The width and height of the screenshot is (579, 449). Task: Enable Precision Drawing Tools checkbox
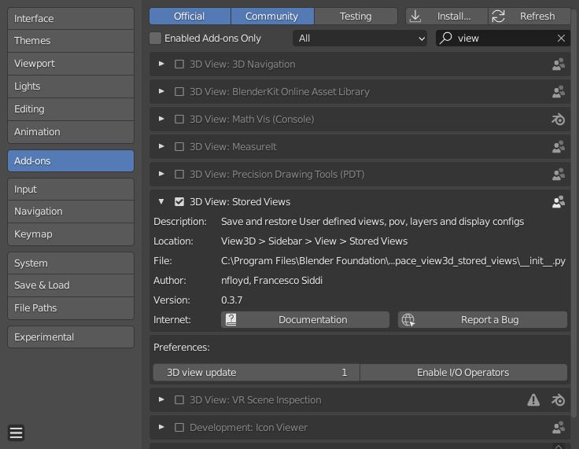pos(179,175)
